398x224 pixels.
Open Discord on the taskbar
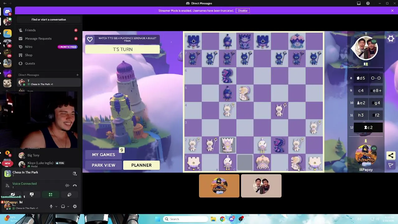click(x=231, y=219)
